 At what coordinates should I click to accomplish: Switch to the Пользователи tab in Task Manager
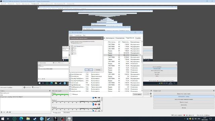point(120,38)
